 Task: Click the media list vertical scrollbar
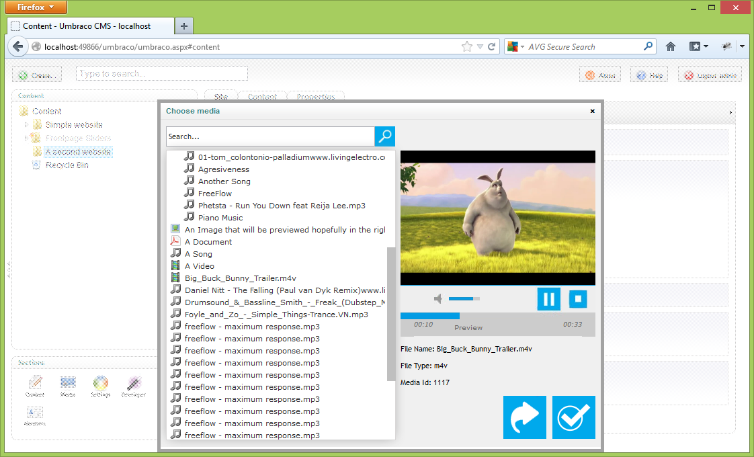[391, 314]
